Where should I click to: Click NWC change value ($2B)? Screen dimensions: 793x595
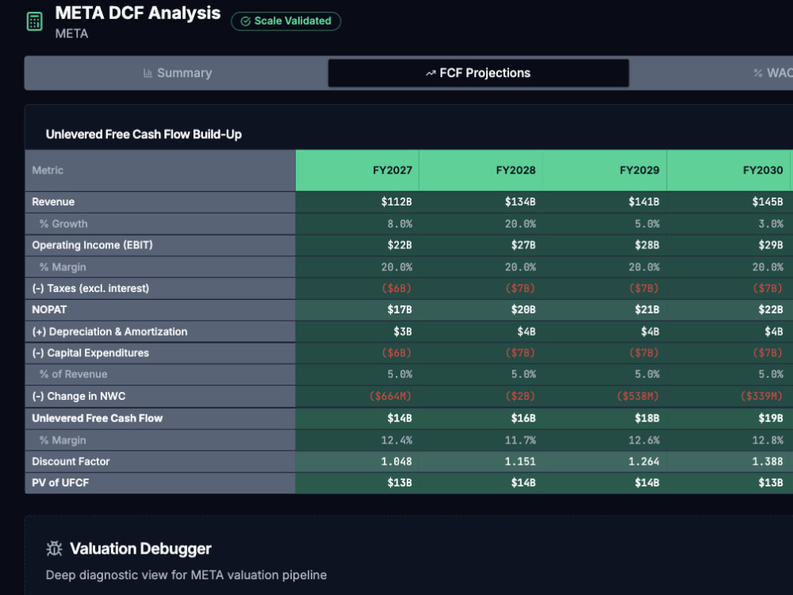point(520,396)
